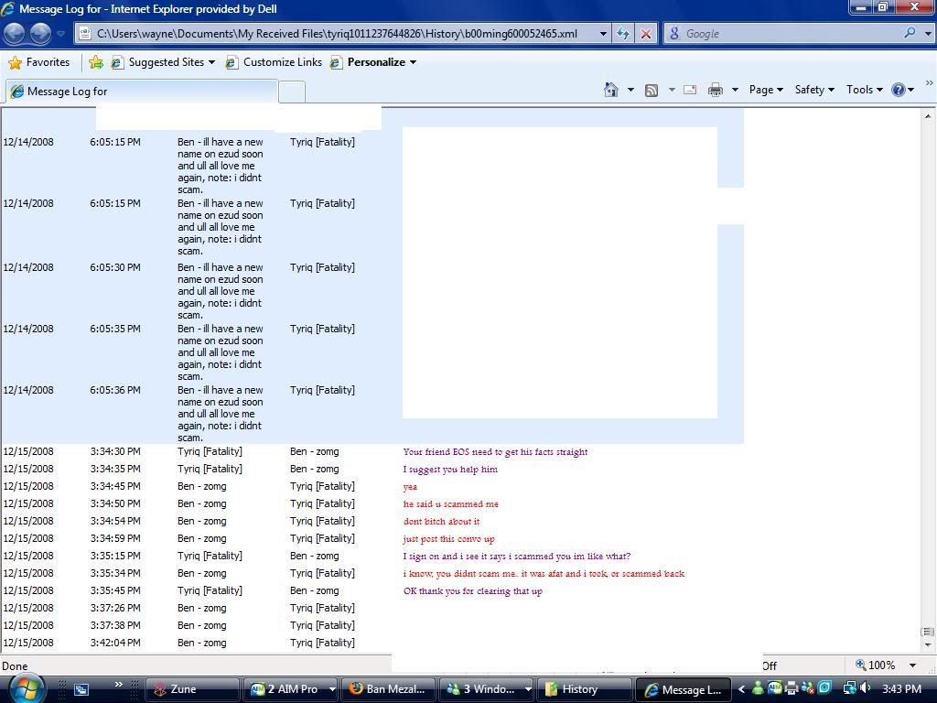Click the Switch between windows quick launch icon
Image resolution: width=937 pixels, height=703 pixels.
(x=81, y=689)
